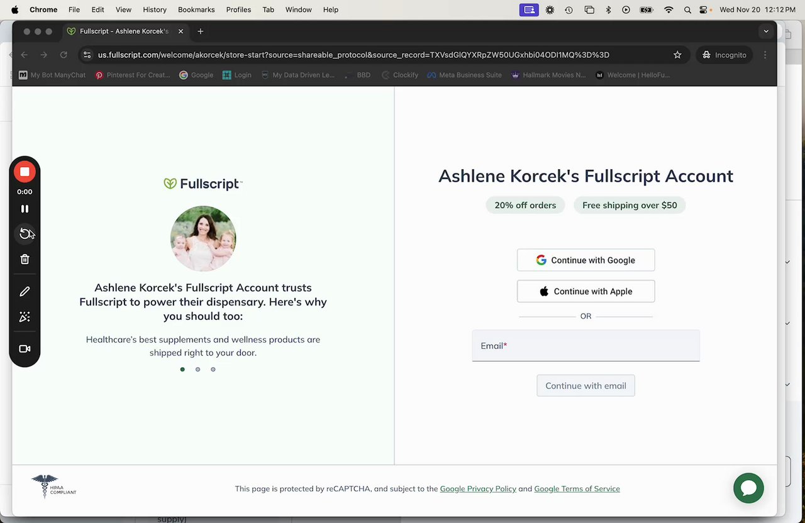Restart the recording using the circular arrow icon
Screen dimensions: 805x523
25,234
